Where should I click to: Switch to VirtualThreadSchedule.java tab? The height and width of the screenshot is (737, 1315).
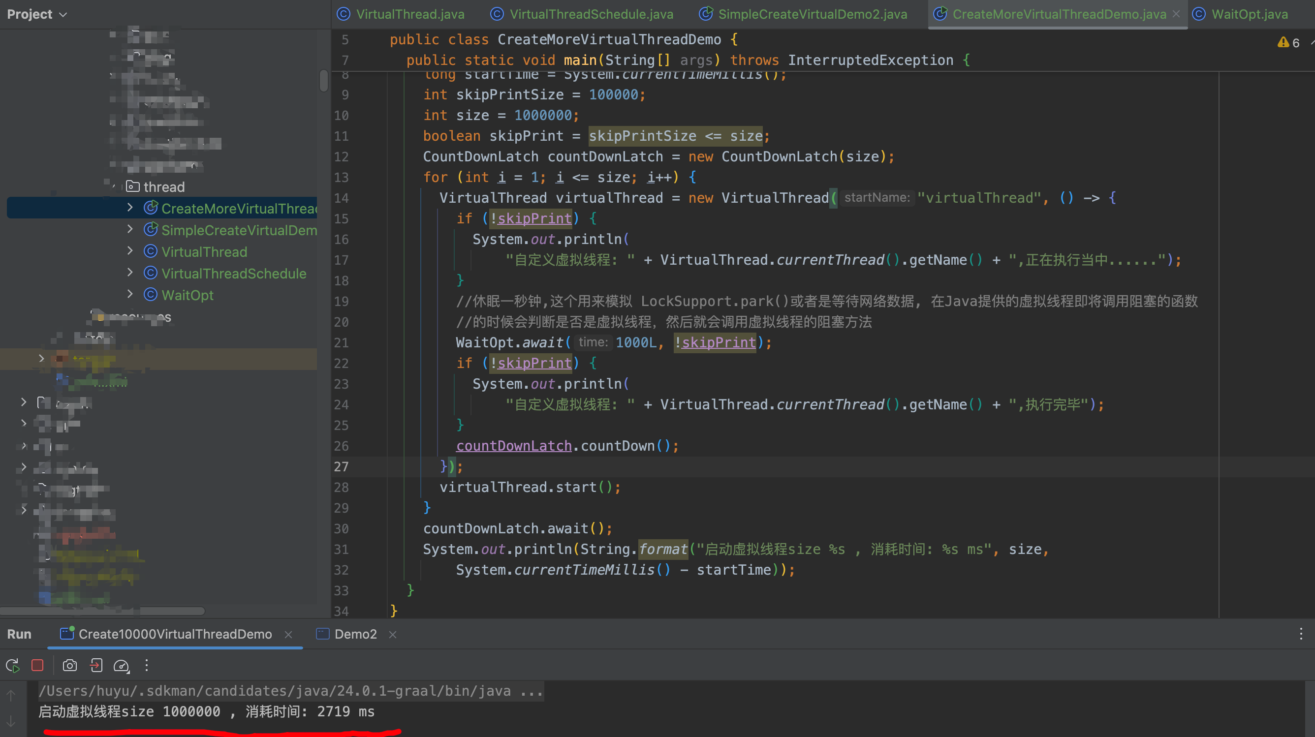point(591,14)
